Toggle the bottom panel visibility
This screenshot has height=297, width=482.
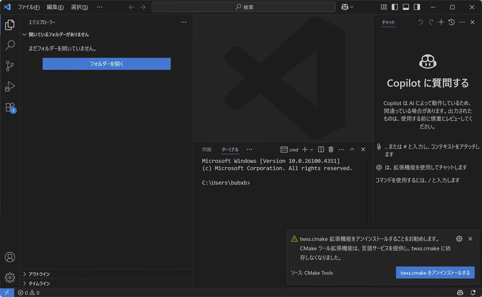(406, 7)
